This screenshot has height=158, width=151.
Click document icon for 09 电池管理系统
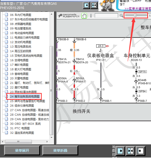coord(7,28)
